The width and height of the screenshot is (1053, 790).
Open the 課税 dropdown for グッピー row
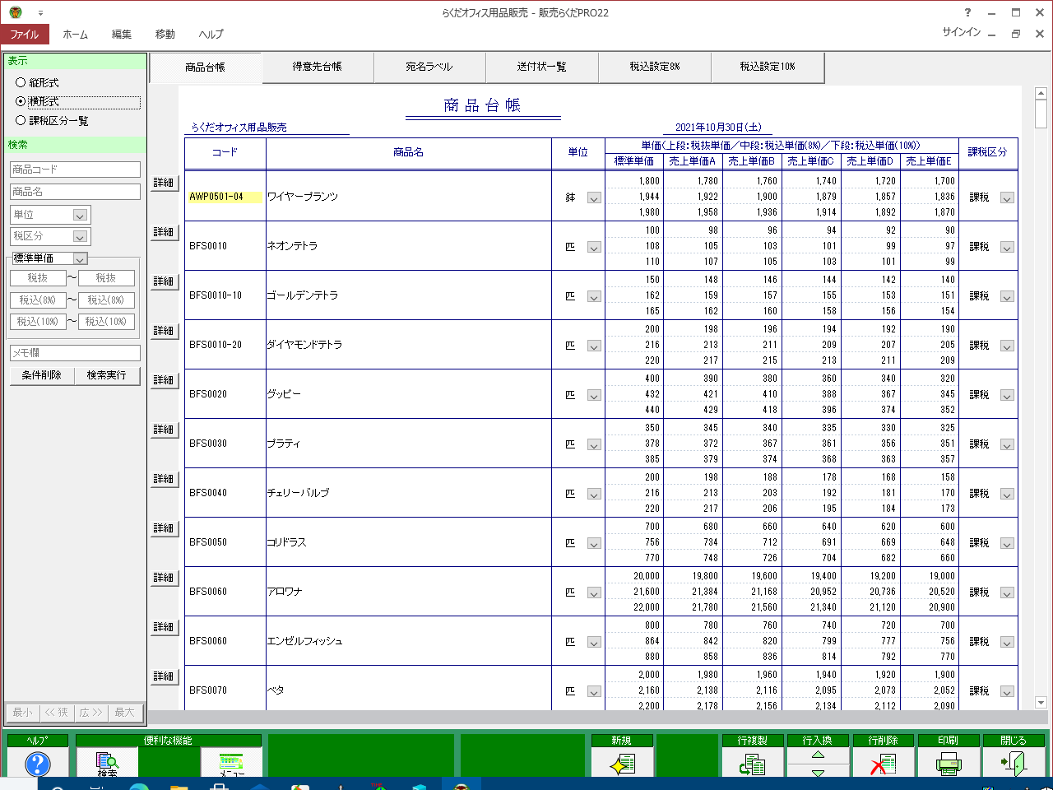pos(1007,395)
